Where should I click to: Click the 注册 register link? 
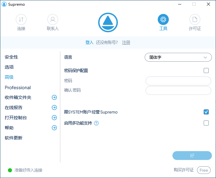point(126,42)
